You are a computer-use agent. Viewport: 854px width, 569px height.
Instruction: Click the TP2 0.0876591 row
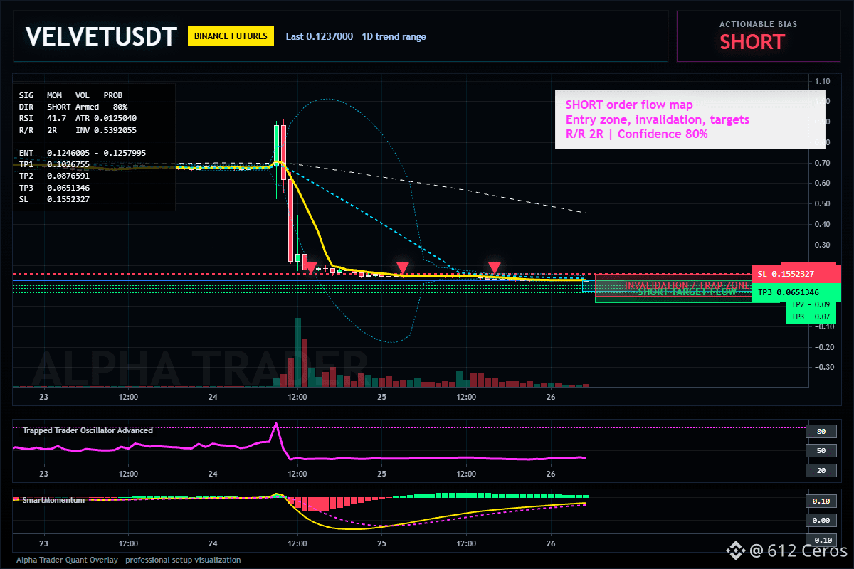tap(54, 176)
